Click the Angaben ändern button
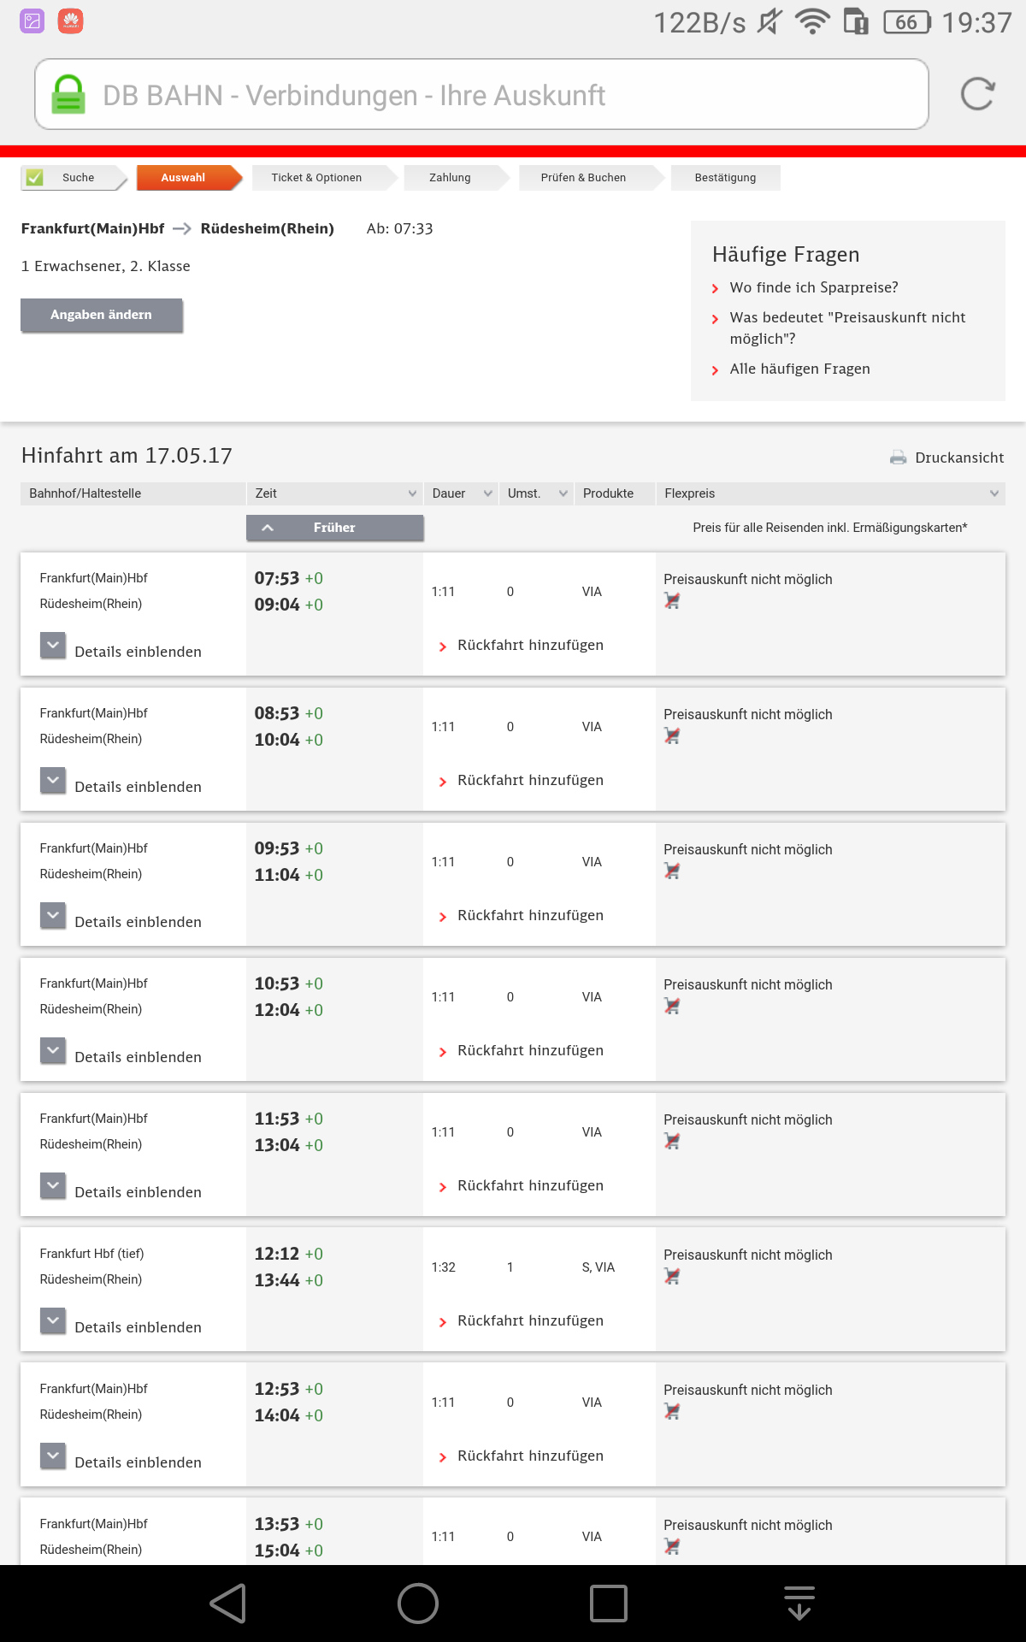Image resolution: width=1026 pixels, height=1642 pixels. pos(102,315)
